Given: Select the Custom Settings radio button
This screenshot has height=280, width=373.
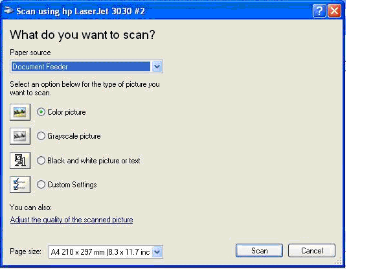Looking at the screenshot, I should point(41,185).
